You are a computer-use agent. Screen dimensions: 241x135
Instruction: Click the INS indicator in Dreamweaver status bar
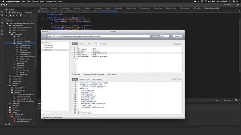point(225,100)
